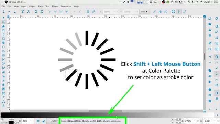Select the Pencil freehand tool

click(x=3, y=60)
